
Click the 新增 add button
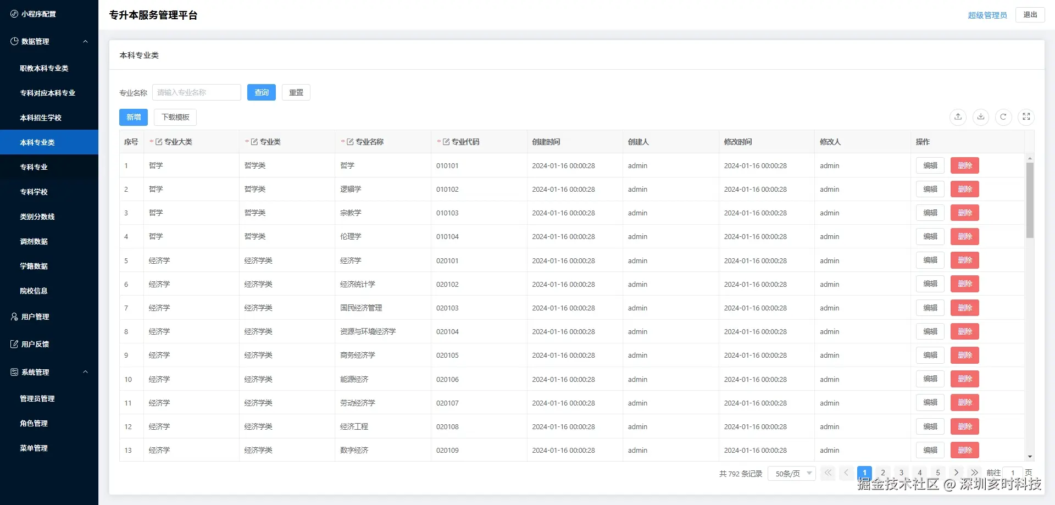tap(134, 117)
